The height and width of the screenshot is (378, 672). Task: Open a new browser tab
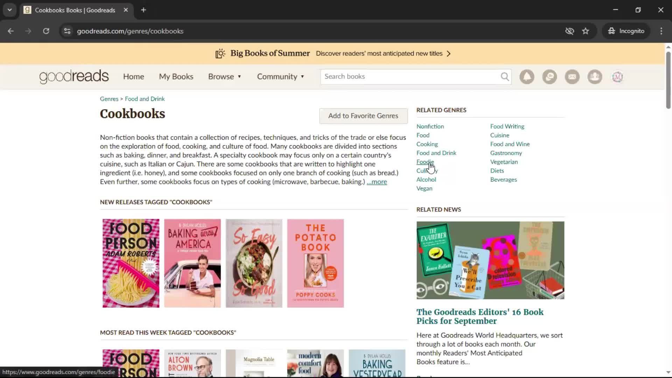click(143, 10)
